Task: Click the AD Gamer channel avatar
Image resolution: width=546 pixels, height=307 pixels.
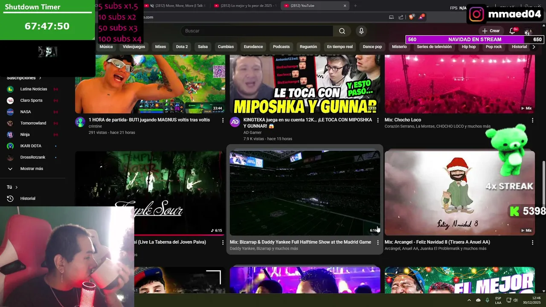Action: coord(235,122)
